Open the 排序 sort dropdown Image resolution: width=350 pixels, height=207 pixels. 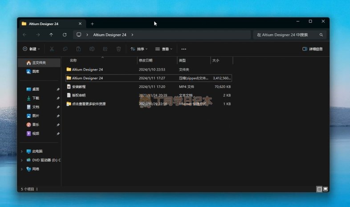click(x=139, y=49)
